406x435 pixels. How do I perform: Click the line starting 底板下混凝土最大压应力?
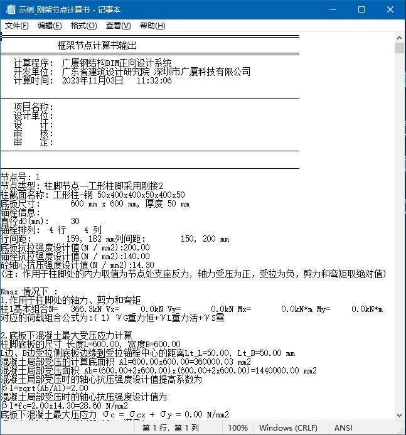[x=115, y=415]
